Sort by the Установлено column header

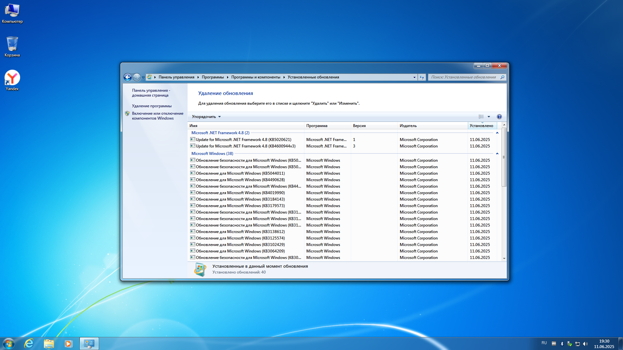(x=482, y=126)
